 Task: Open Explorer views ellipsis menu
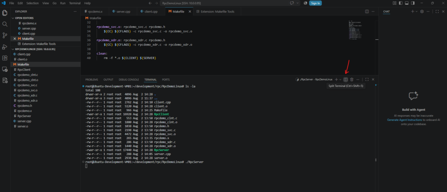[x=75, y=11]
